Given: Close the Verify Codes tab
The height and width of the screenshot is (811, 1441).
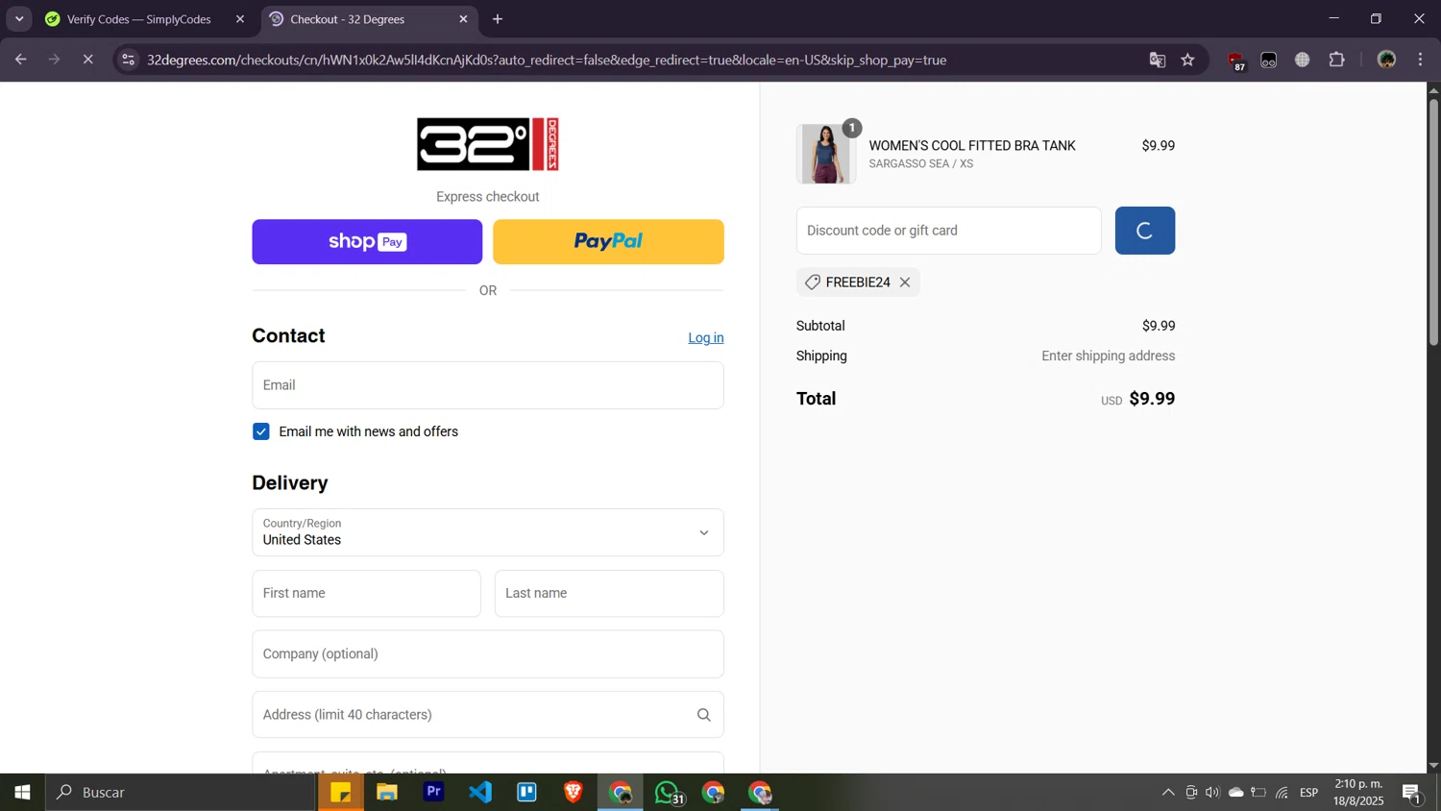Looking at the screenshot, I should click(240, 19).
